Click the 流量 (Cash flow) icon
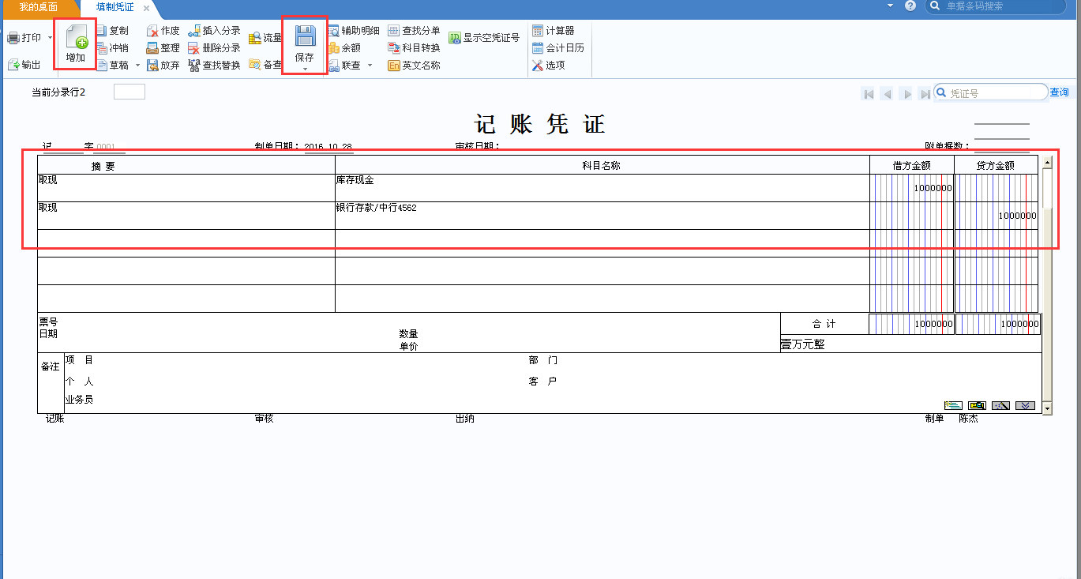Image resolution: width=1081 pixels, height=579 pixels. click(255, 38)
